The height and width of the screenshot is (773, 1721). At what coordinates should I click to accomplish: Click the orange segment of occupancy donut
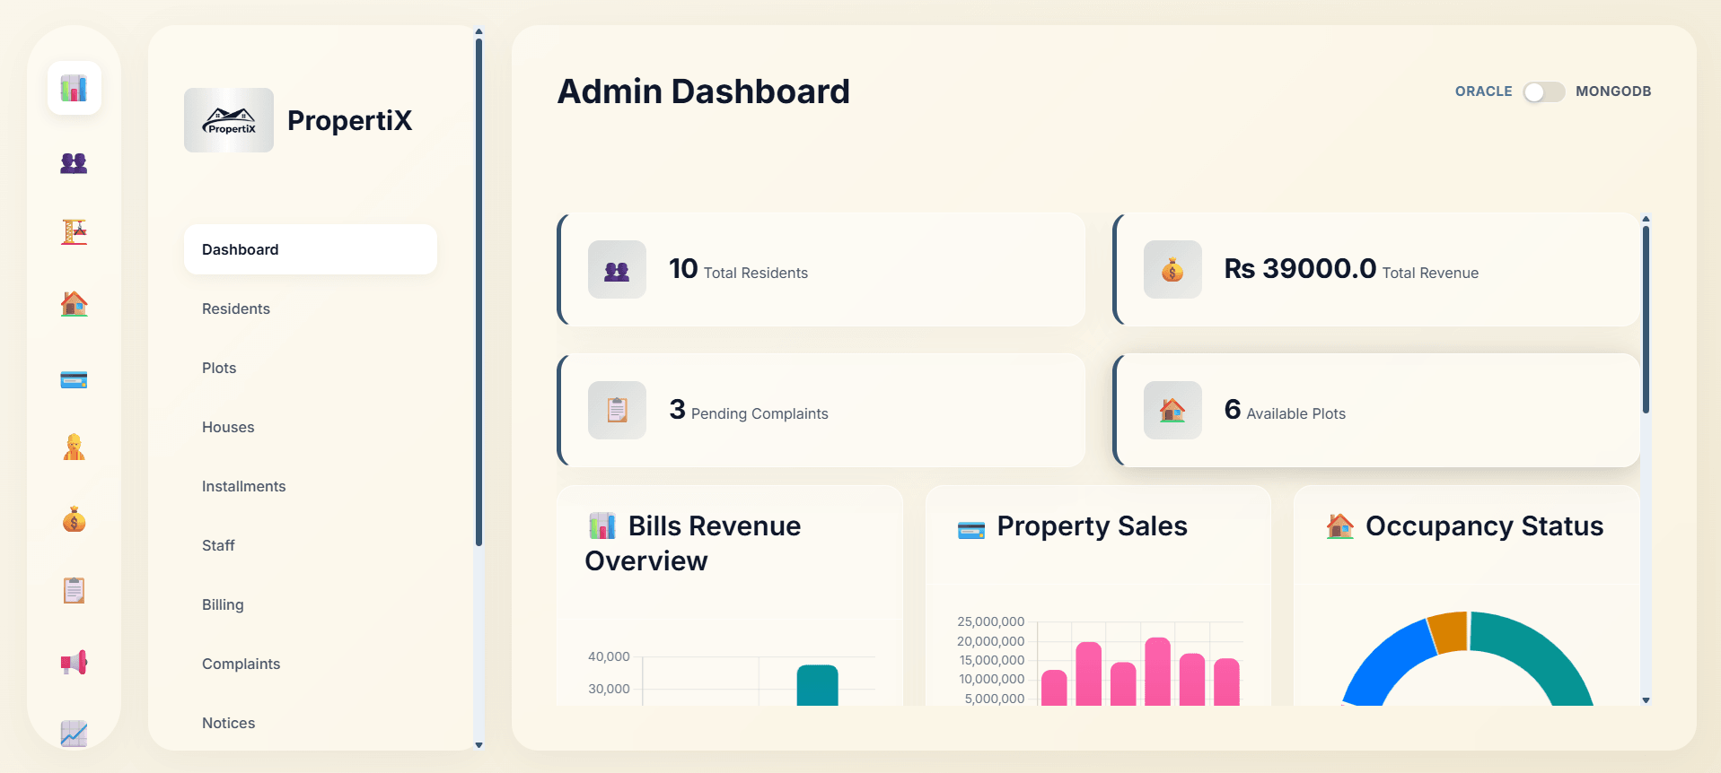pos(1448,631)
